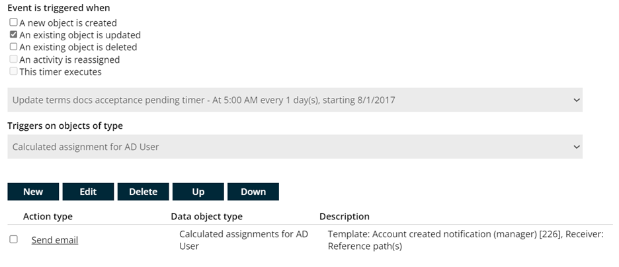The width and height of the screenshot is (619, 267).
Task: Toggle 'An activity is reassigned' checkbox
Action: 13,59
